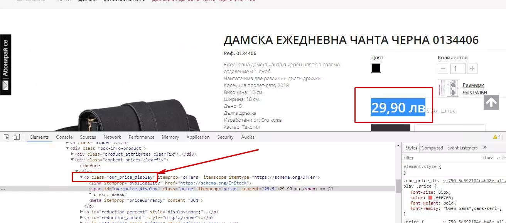
Task: Collapse the p our_price_display node
Action: (x=81, y=177)
